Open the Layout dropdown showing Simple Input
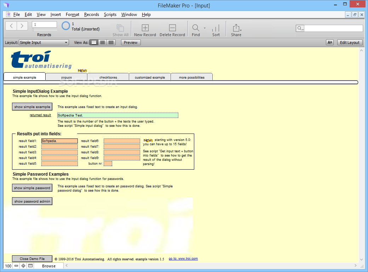 click(x=44, y=42)
